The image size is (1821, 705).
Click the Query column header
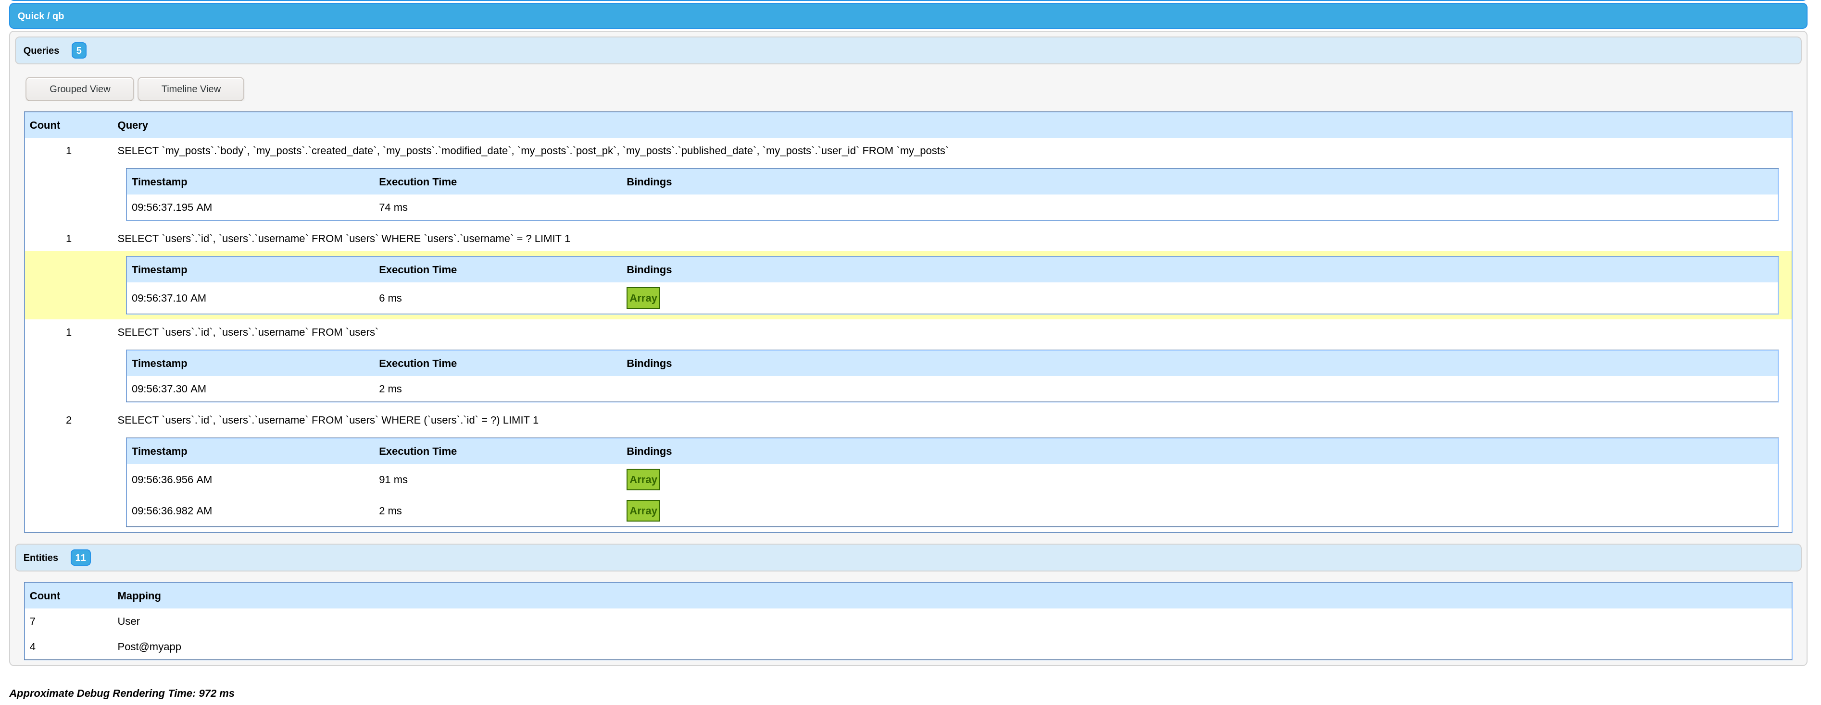coord(132,125)
